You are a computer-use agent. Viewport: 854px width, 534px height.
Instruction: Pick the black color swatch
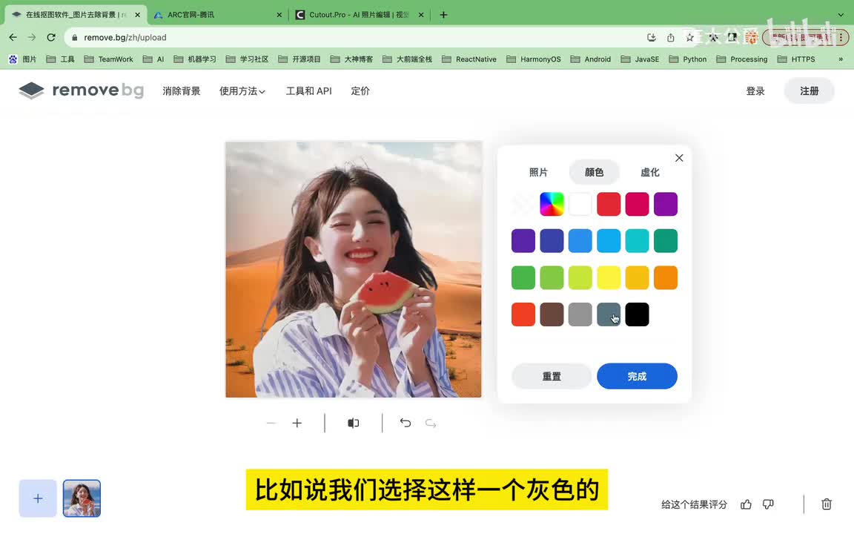[x=637, y=314]
